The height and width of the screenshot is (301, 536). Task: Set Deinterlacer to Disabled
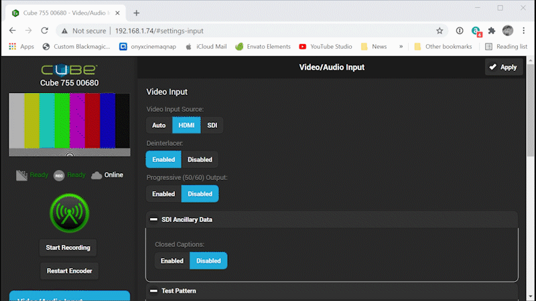click(200, 160)
